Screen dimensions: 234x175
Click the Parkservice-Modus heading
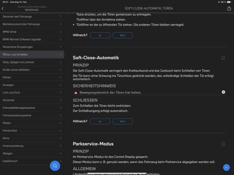coord(93,144)
